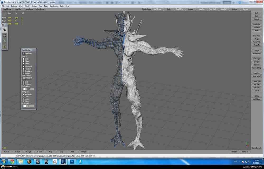Image resolution: width=264 pixels, height=169 pixels.
Task: Open the Bake menu
Action: coord(62,6)
